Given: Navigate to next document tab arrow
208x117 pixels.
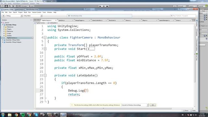Looking at the screenshot, I should 38,20.
